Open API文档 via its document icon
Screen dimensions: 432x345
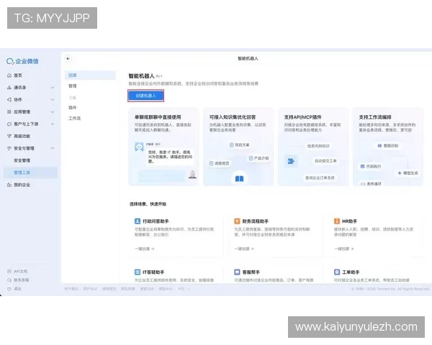9,271
